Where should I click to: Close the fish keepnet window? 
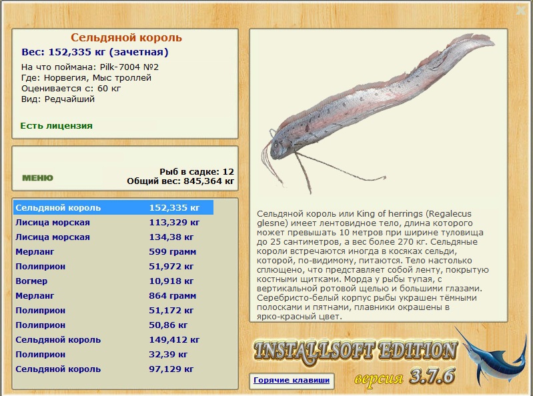(x=521, y=11)
